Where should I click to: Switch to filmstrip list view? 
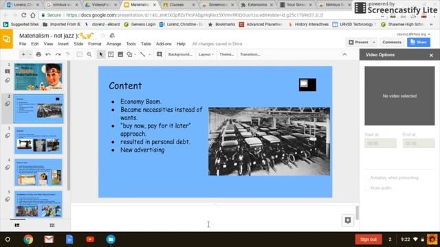pyautogui.click(x=17, y=225)
